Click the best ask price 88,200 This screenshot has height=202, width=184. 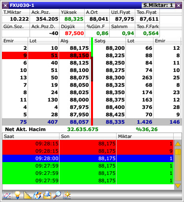(115, 48)
